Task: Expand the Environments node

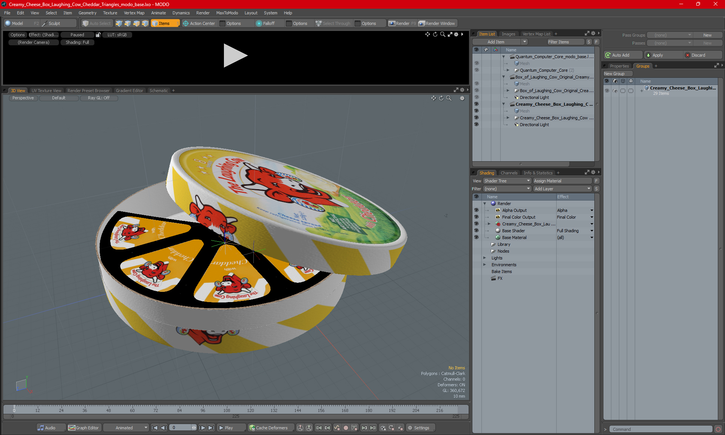Action: tap(484, 265)
